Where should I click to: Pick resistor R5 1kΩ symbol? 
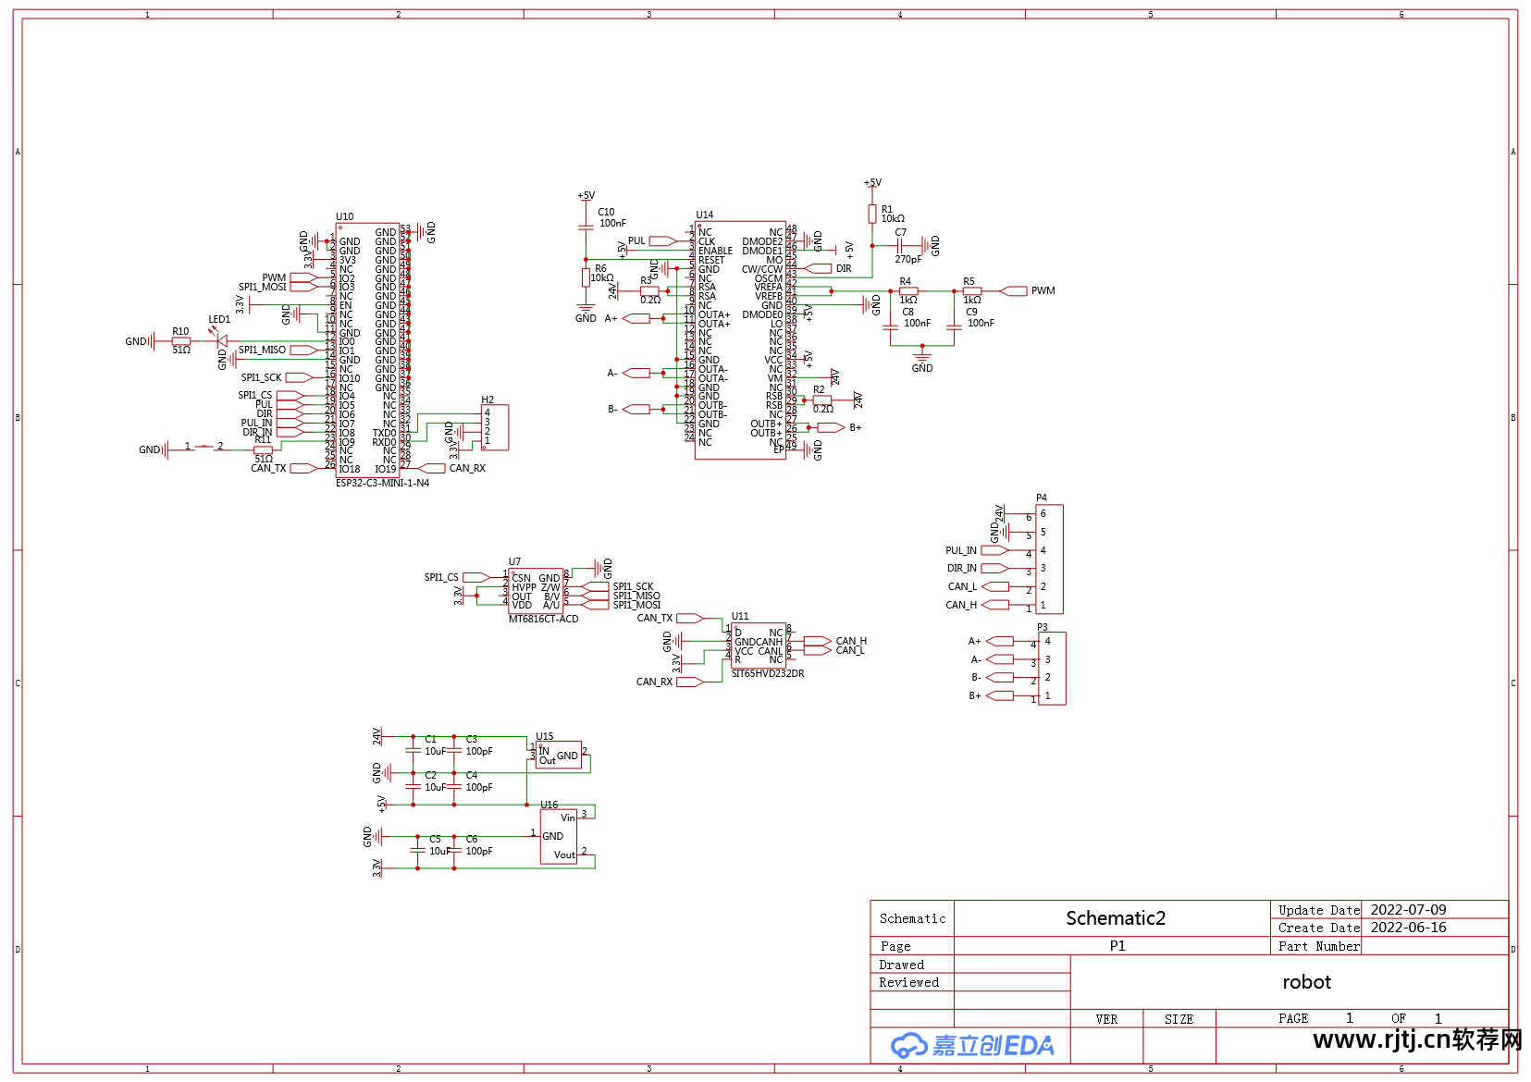pos(972,290)
